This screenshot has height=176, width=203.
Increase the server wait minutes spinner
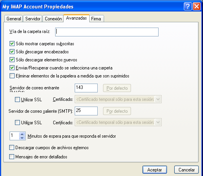pyautogui.click(x=22, y=134)
